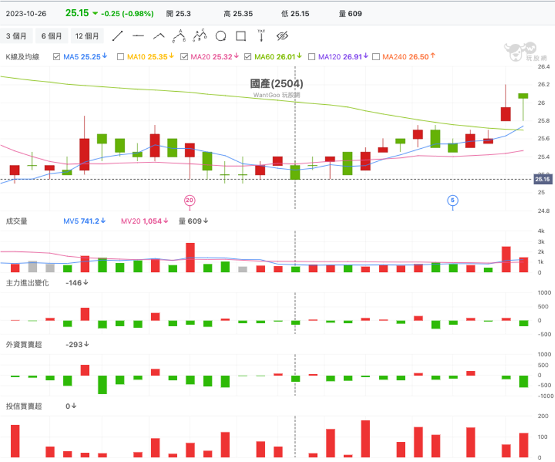Uncheck the MA5 moving average checkbox
The height and width of the screenshot is (462, 555).
coord(56,56)
